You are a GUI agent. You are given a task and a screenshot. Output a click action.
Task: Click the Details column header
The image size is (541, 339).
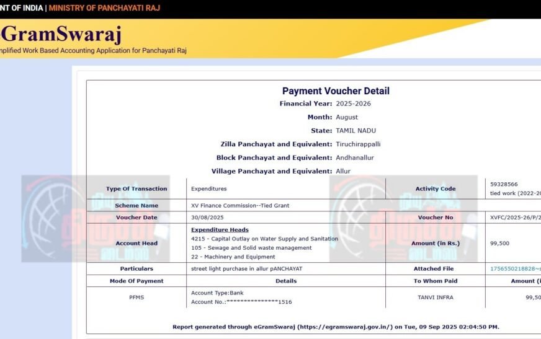coord(286,281)
